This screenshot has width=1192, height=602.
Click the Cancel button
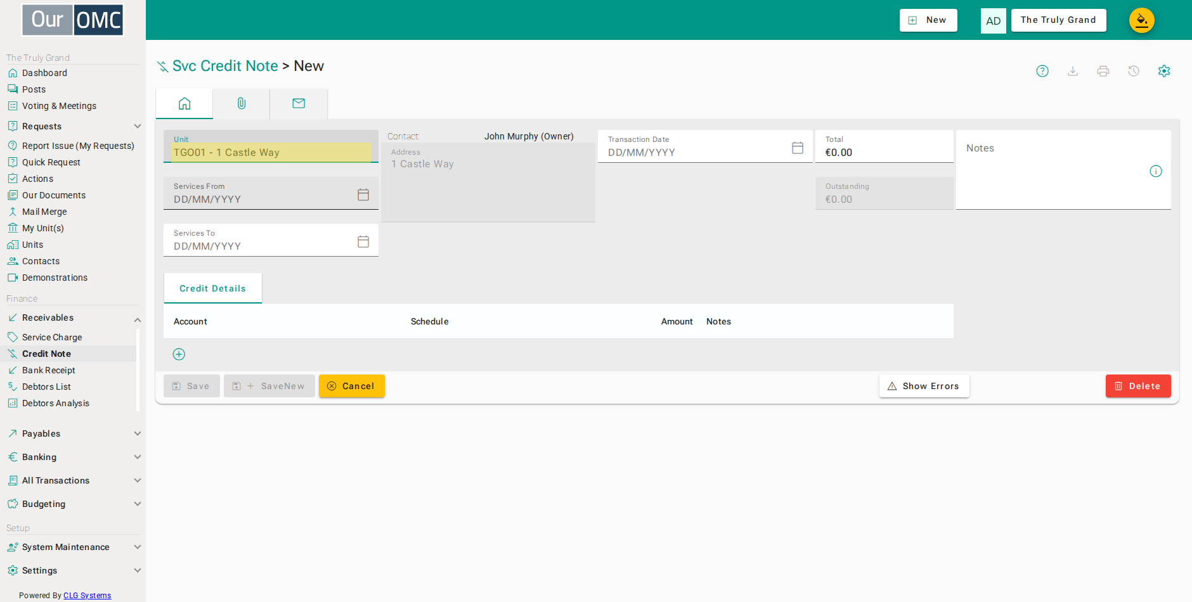[352, 386]
